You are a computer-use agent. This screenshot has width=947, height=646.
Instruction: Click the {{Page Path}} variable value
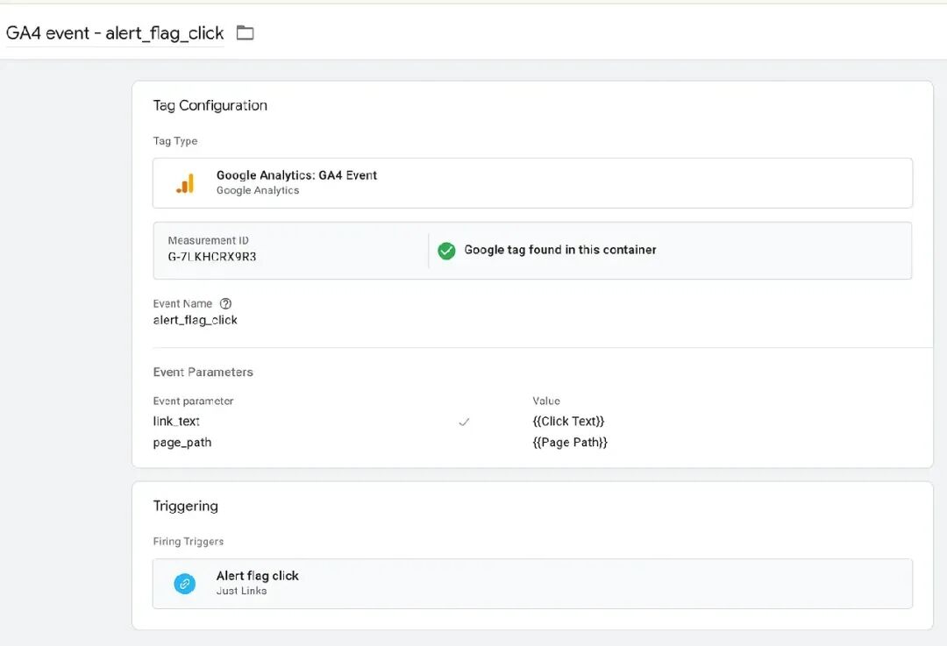click(x=570, y=443)
